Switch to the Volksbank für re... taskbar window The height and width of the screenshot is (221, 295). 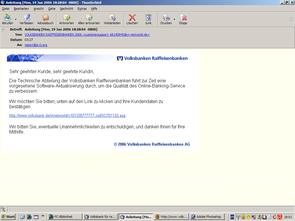[x=100, y=217]
